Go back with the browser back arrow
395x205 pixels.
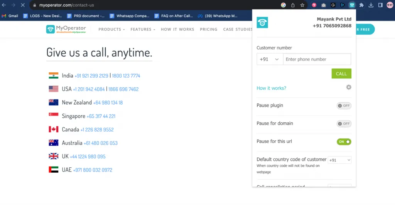tap(4, 5)
